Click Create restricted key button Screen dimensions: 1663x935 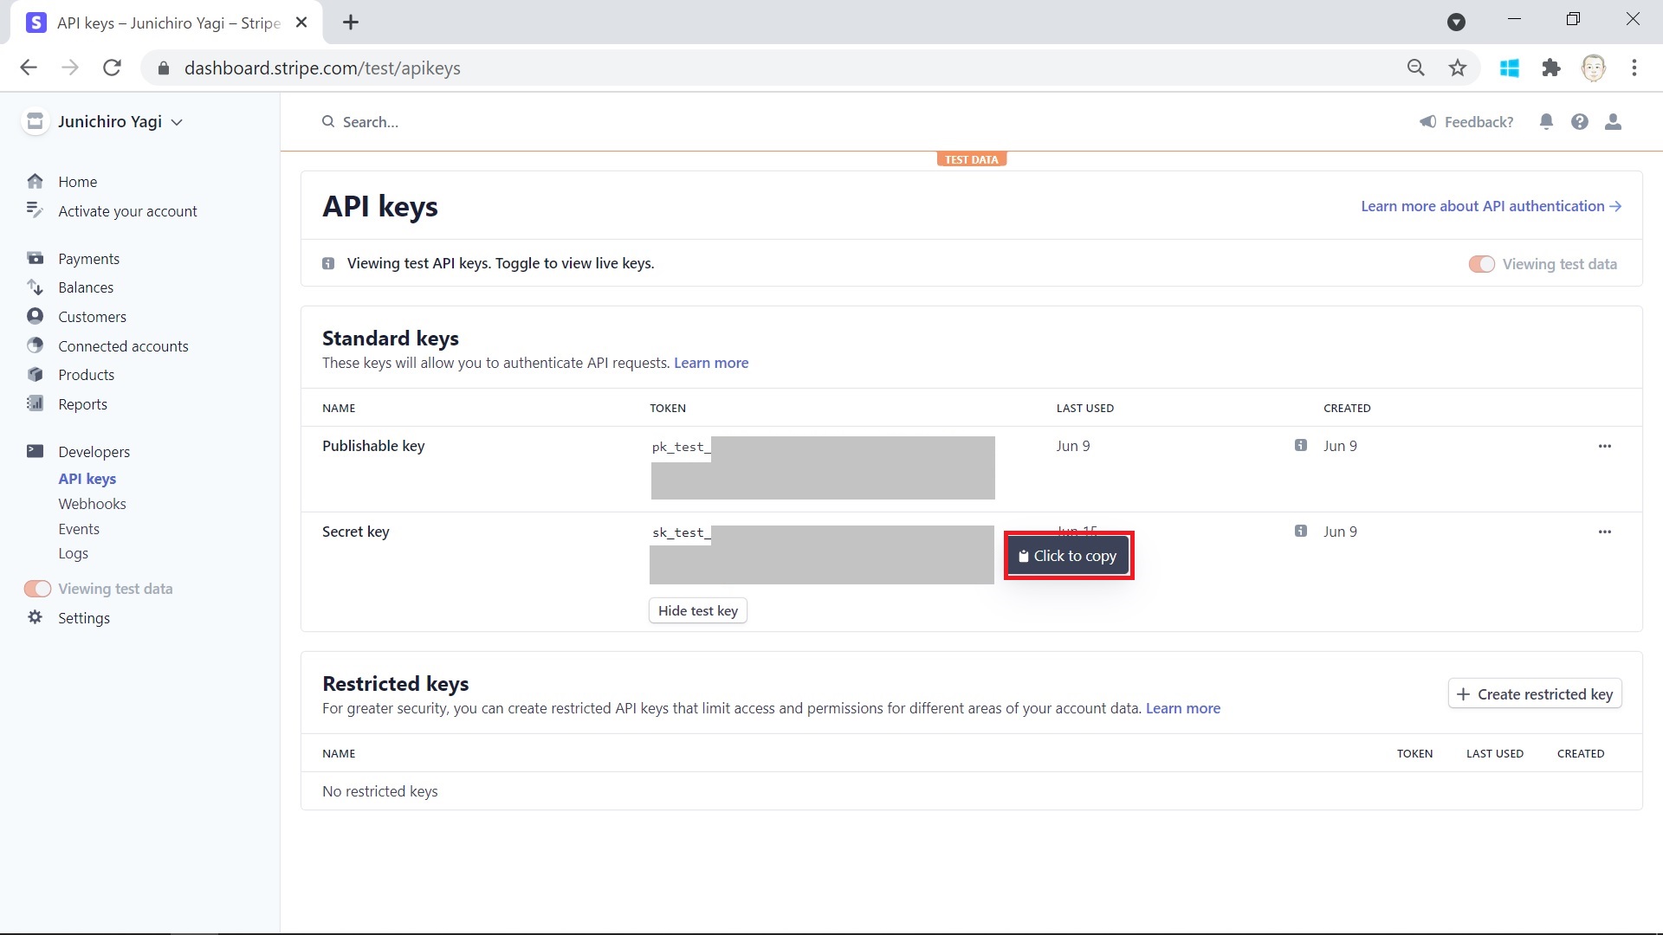[1534, 694]
